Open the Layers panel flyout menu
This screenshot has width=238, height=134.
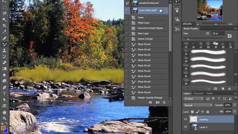pos(235,93)
